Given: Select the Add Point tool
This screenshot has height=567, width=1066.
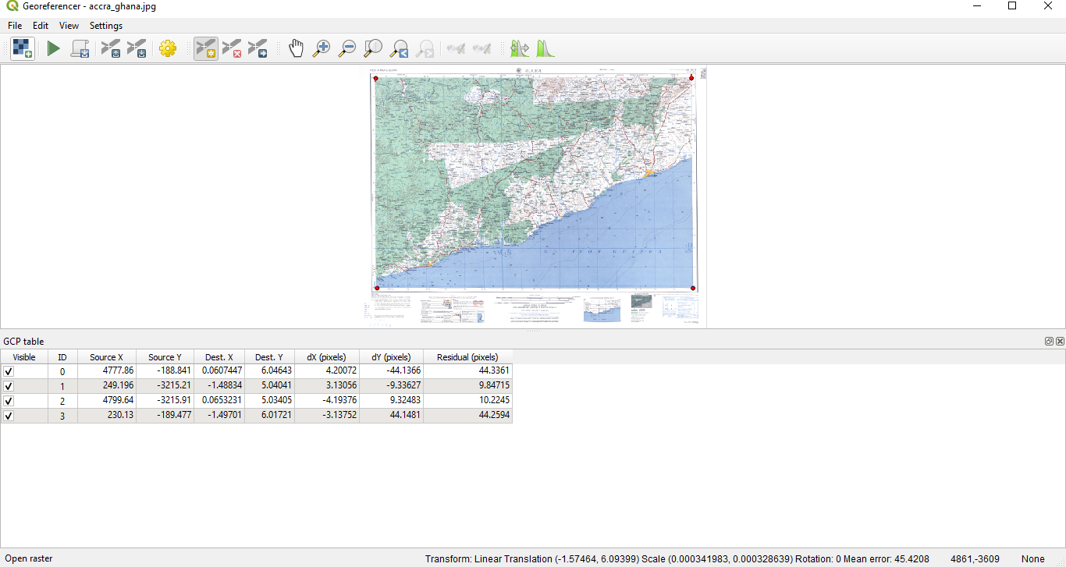Looking at the screenshot, I should (206, 49).
